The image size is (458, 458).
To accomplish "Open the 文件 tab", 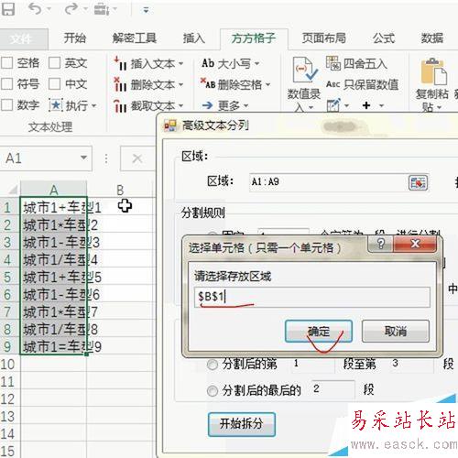I will (21, 38).
